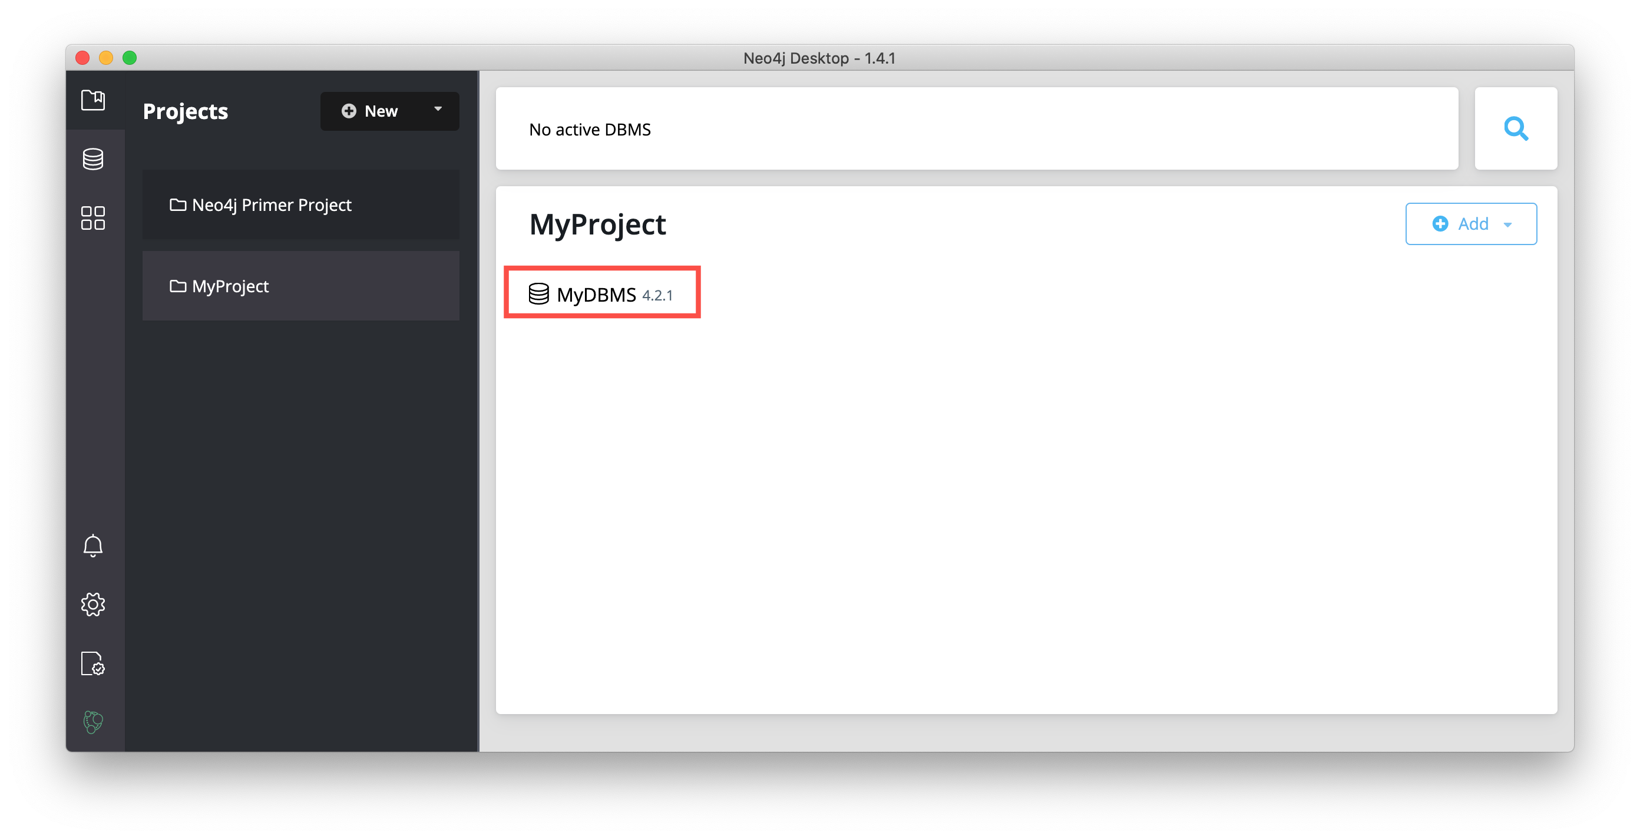This screenshot has height=839, width=1640.
Task: Minimize the window with the yellow button
Action: click(106, 58)
